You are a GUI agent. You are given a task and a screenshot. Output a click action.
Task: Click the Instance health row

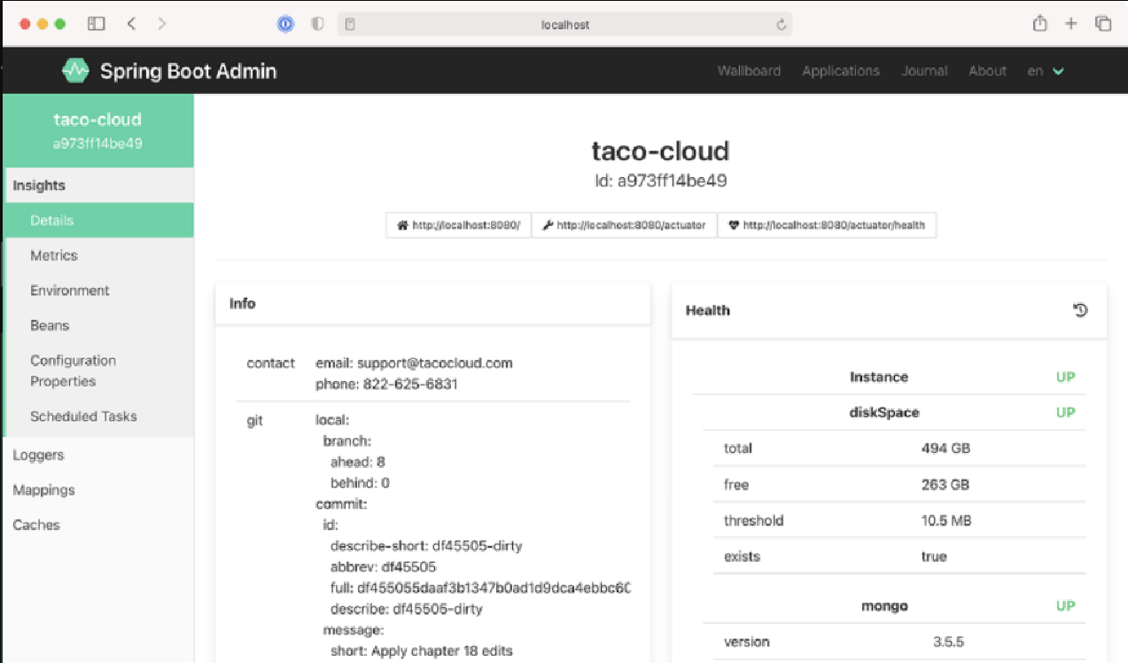click(889, 377)
